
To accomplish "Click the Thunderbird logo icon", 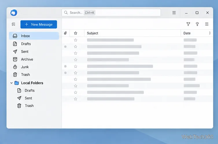I will tap(14, 13).
